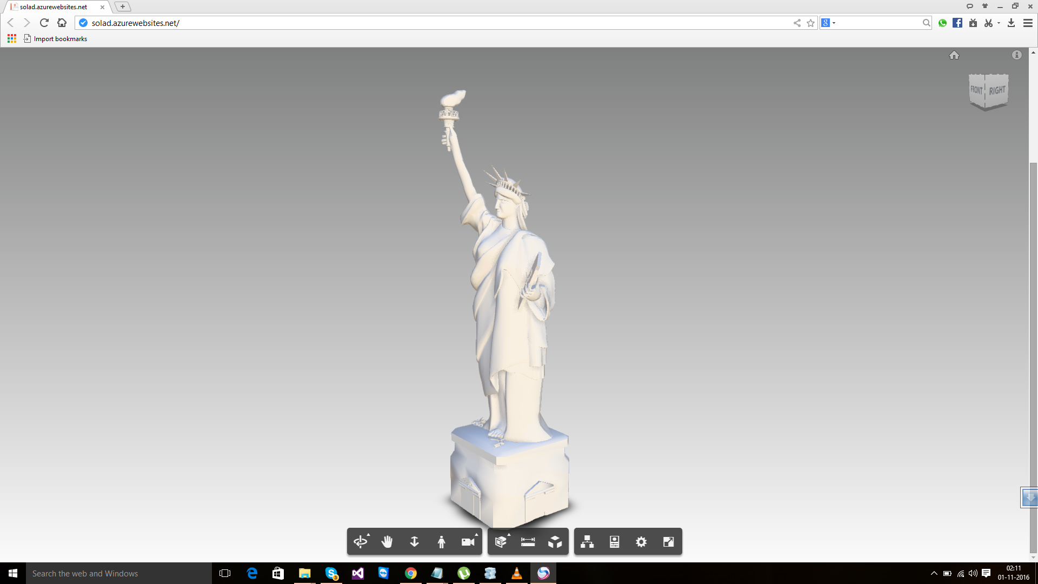Screen dimensions: 1038x584
Task: Select the Orbit tool in the viewer toolbar
Action: pos(360,542)
